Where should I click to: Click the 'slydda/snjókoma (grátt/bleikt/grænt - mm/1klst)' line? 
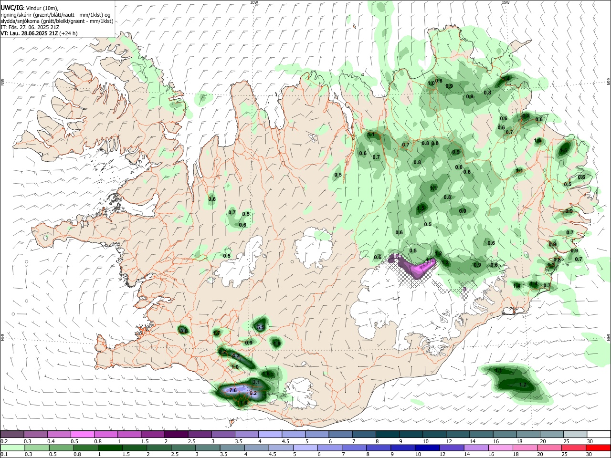[x=57, y=21]
